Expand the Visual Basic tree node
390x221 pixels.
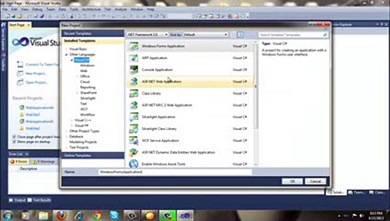[x=67, y=49]
